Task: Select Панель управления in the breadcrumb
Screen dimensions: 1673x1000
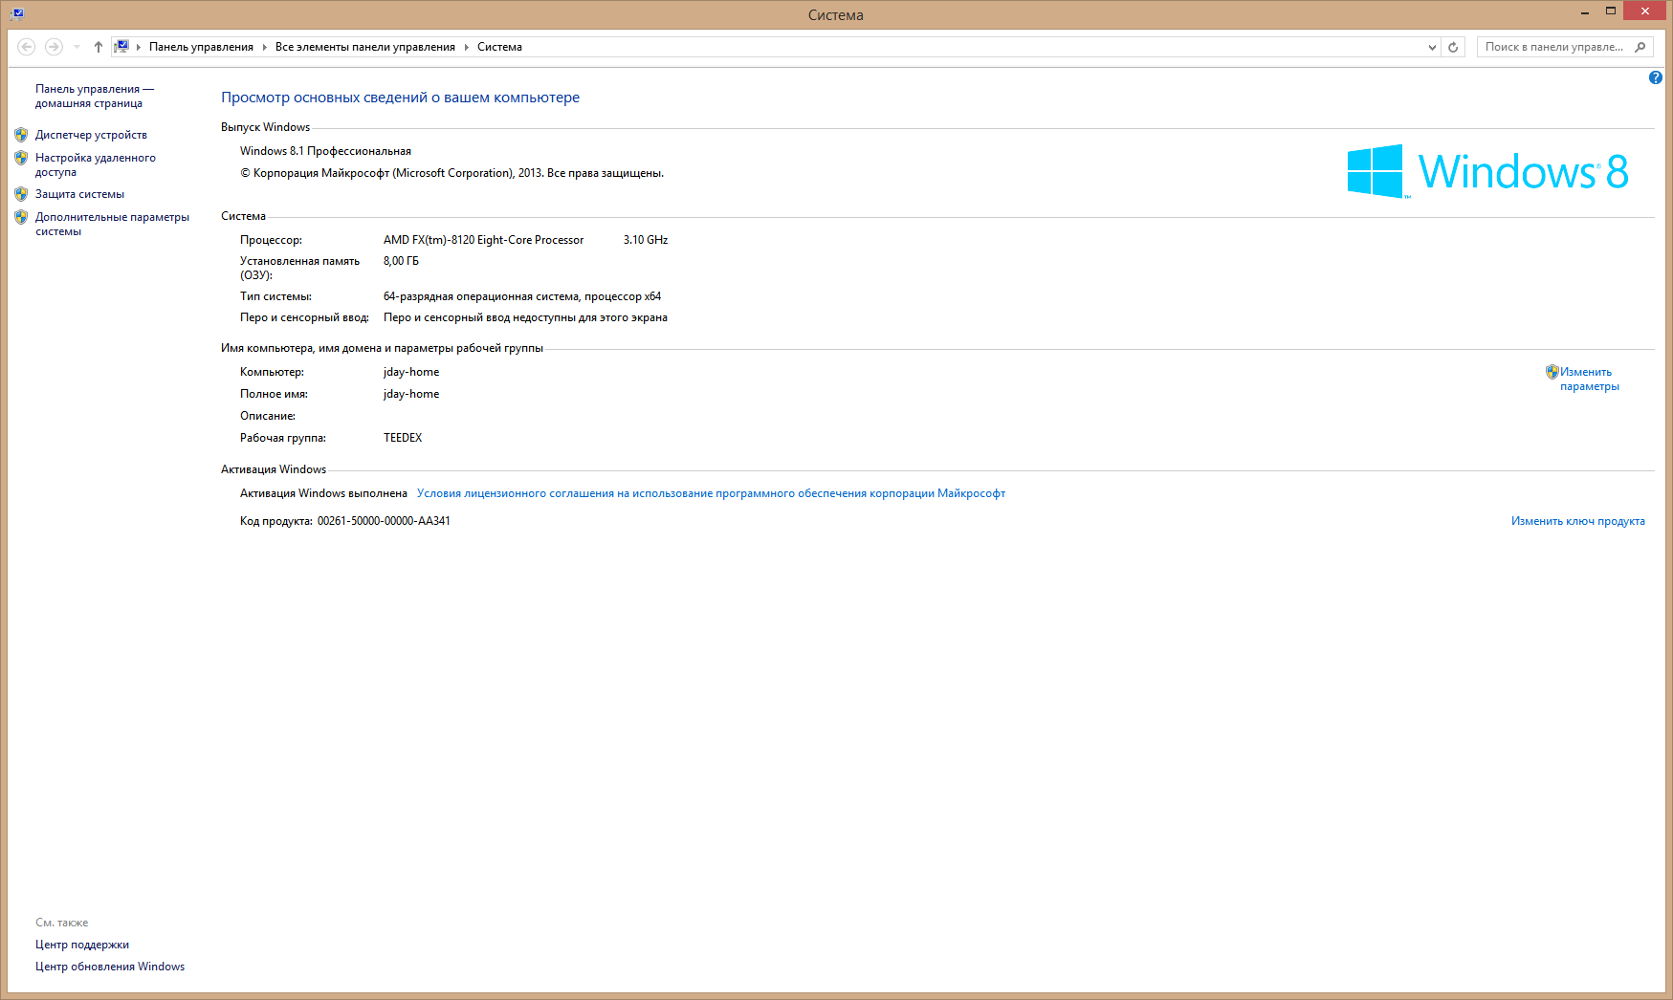Action: [201, 47]
